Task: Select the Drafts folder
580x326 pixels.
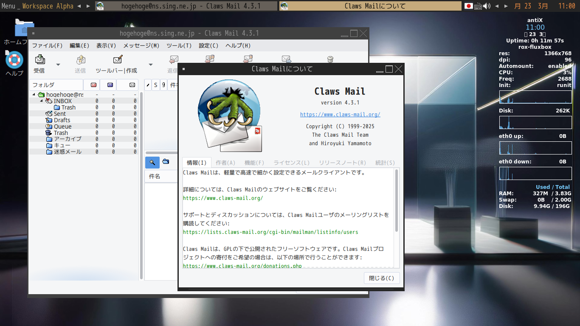Action: (x=62, y=120)
